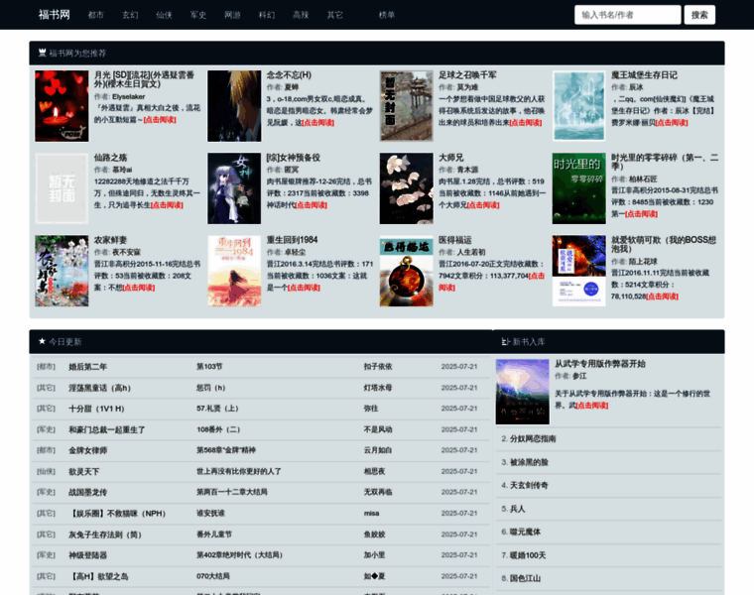Open the book title 魔王城堡生存日记
Image resolution: width=754 pixels, height=595 pixels.
(x=644, y=75)
